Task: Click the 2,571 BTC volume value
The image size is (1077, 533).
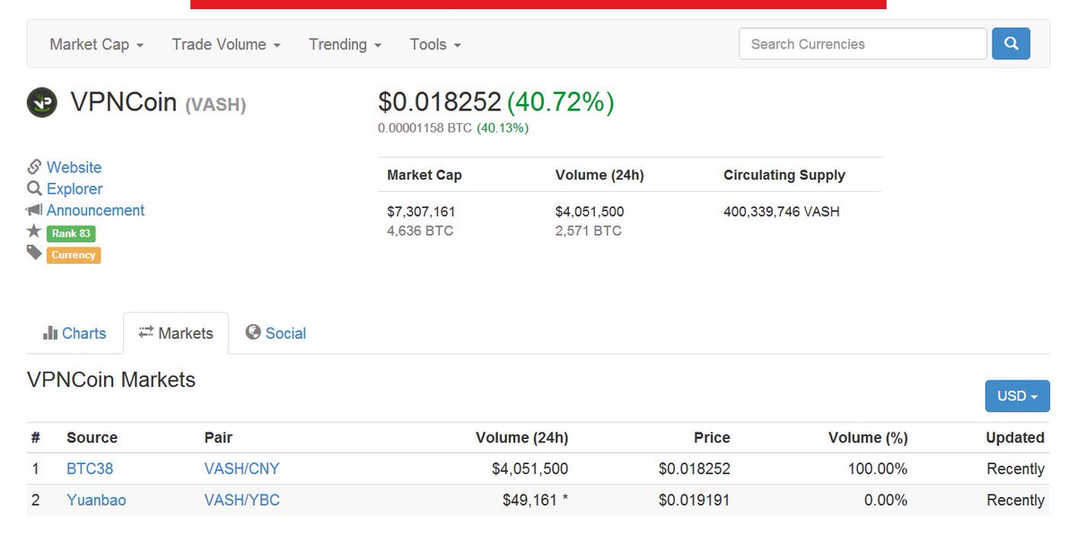Action: pos(589,231)
